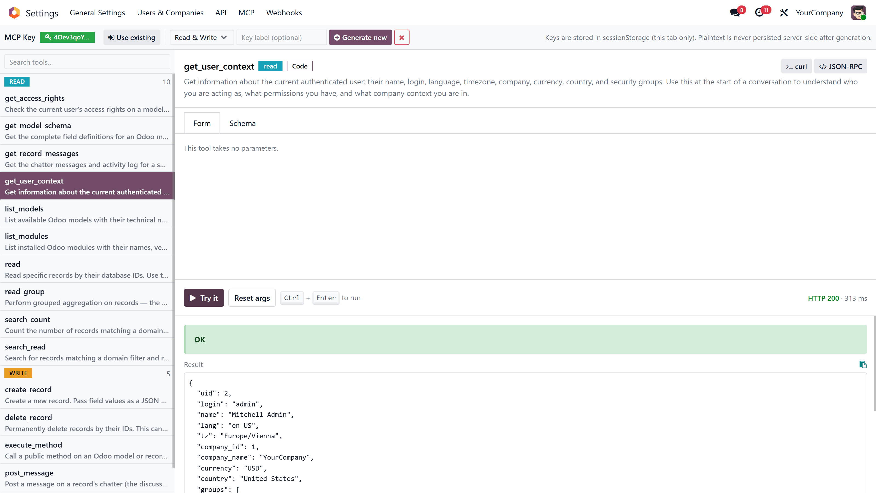Viewport: 876px width, 493px height.
Task: Switch to the Schema tab
Action: click(242, 123)
